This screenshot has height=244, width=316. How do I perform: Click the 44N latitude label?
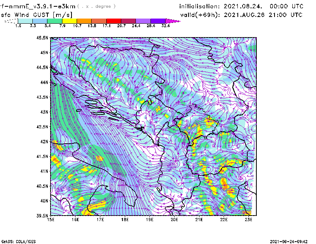click(44, 82)
